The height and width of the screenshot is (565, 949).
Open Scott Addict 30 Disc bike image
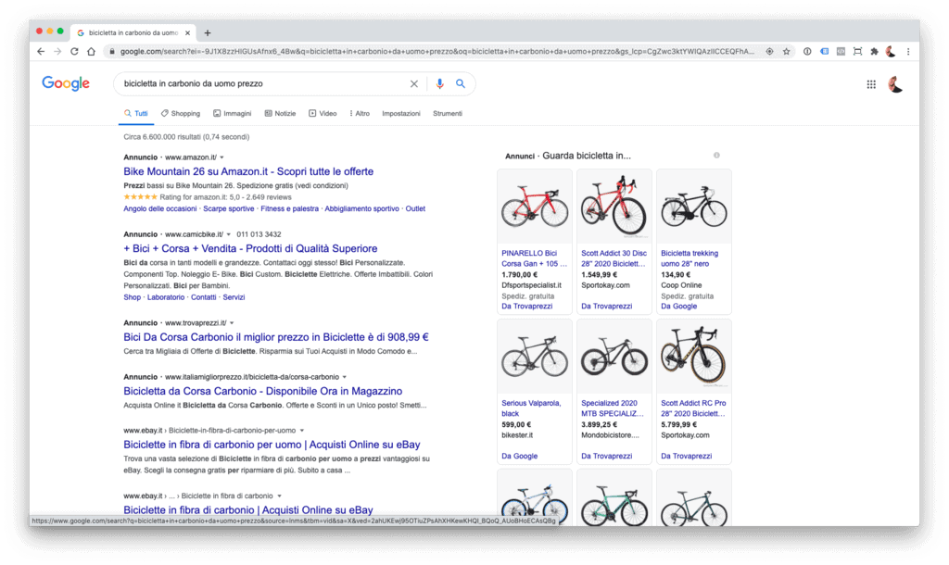pyautogui.click(x=614, y=207)
